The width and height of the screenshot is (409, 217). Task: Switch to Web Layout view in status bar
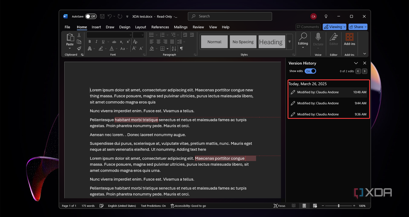[x=315, y=206]
